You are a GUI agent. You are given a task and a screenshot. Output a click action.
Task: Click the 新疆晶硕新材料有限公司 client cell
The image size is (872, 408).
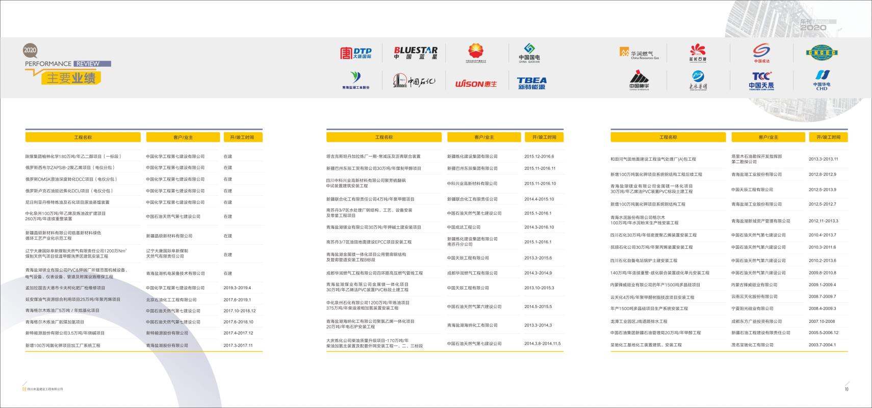(169, 236)
